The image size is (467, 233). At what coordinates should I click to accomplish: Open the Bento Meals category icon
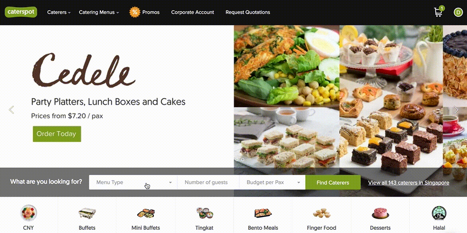pyautogui.click(x=263, y=213)
